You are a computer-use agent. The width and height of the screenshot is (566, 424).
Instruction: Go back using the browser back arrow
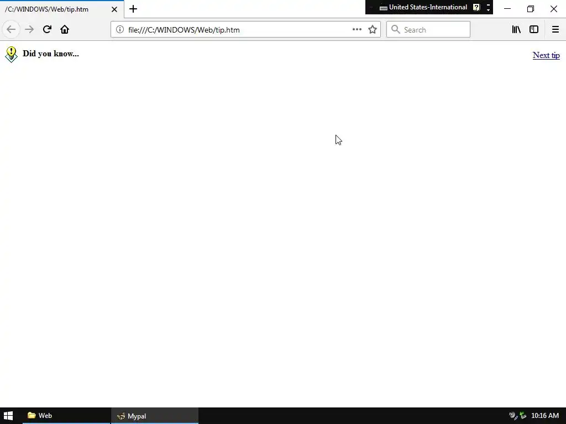click(11, 30)
